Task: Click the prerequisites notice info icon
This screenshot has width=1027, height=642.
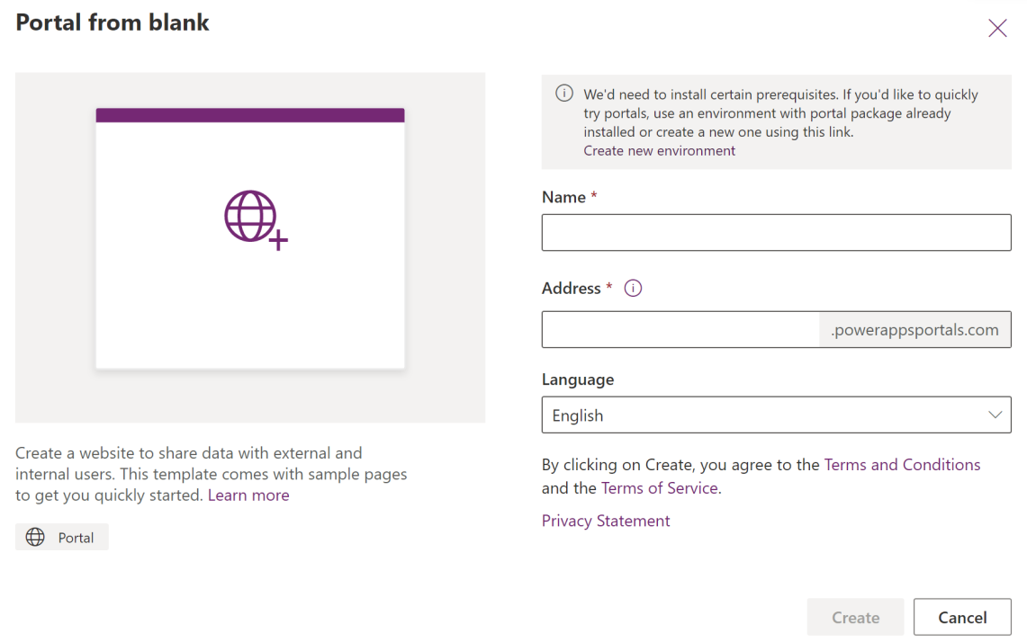Action: pos(564,94)
